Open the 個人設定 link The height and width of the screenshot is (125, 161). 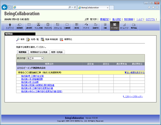[117, 19]
